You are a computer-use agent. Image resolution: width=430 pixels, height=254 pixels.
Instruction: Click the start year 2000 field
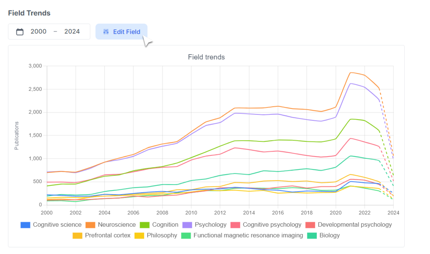[38, 31]
